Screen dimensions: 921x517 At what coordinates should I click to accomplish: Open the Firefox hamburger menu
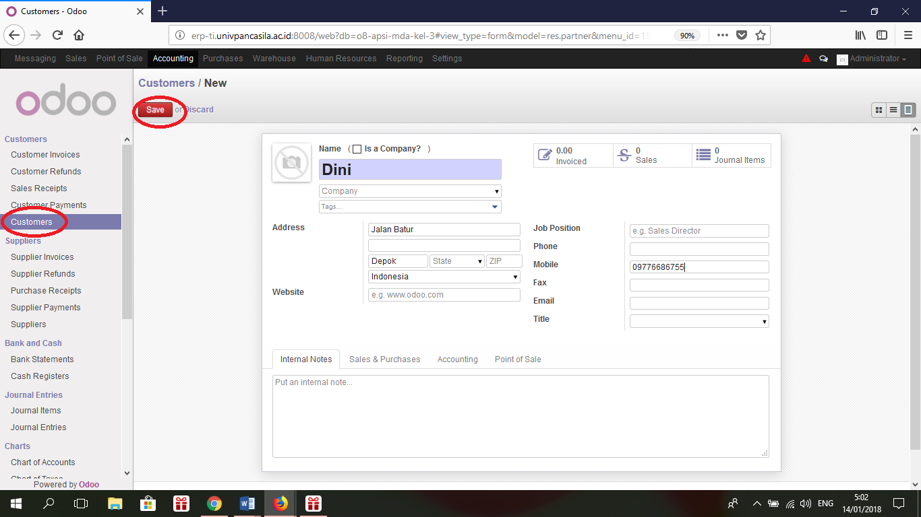908,35
